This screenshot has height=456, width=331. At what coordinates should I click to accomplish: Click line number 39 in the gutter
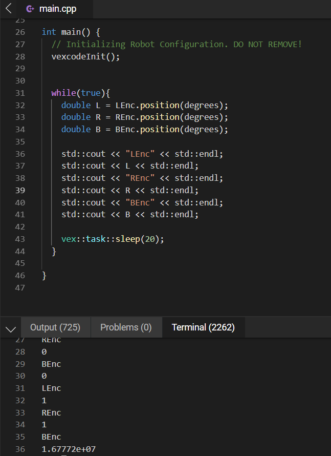click(20, 191)
